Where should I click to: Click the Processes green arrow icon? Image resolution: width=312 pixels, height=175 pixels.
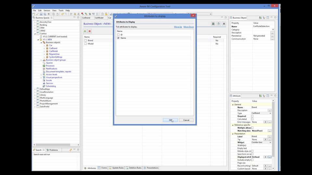point(44,66)
